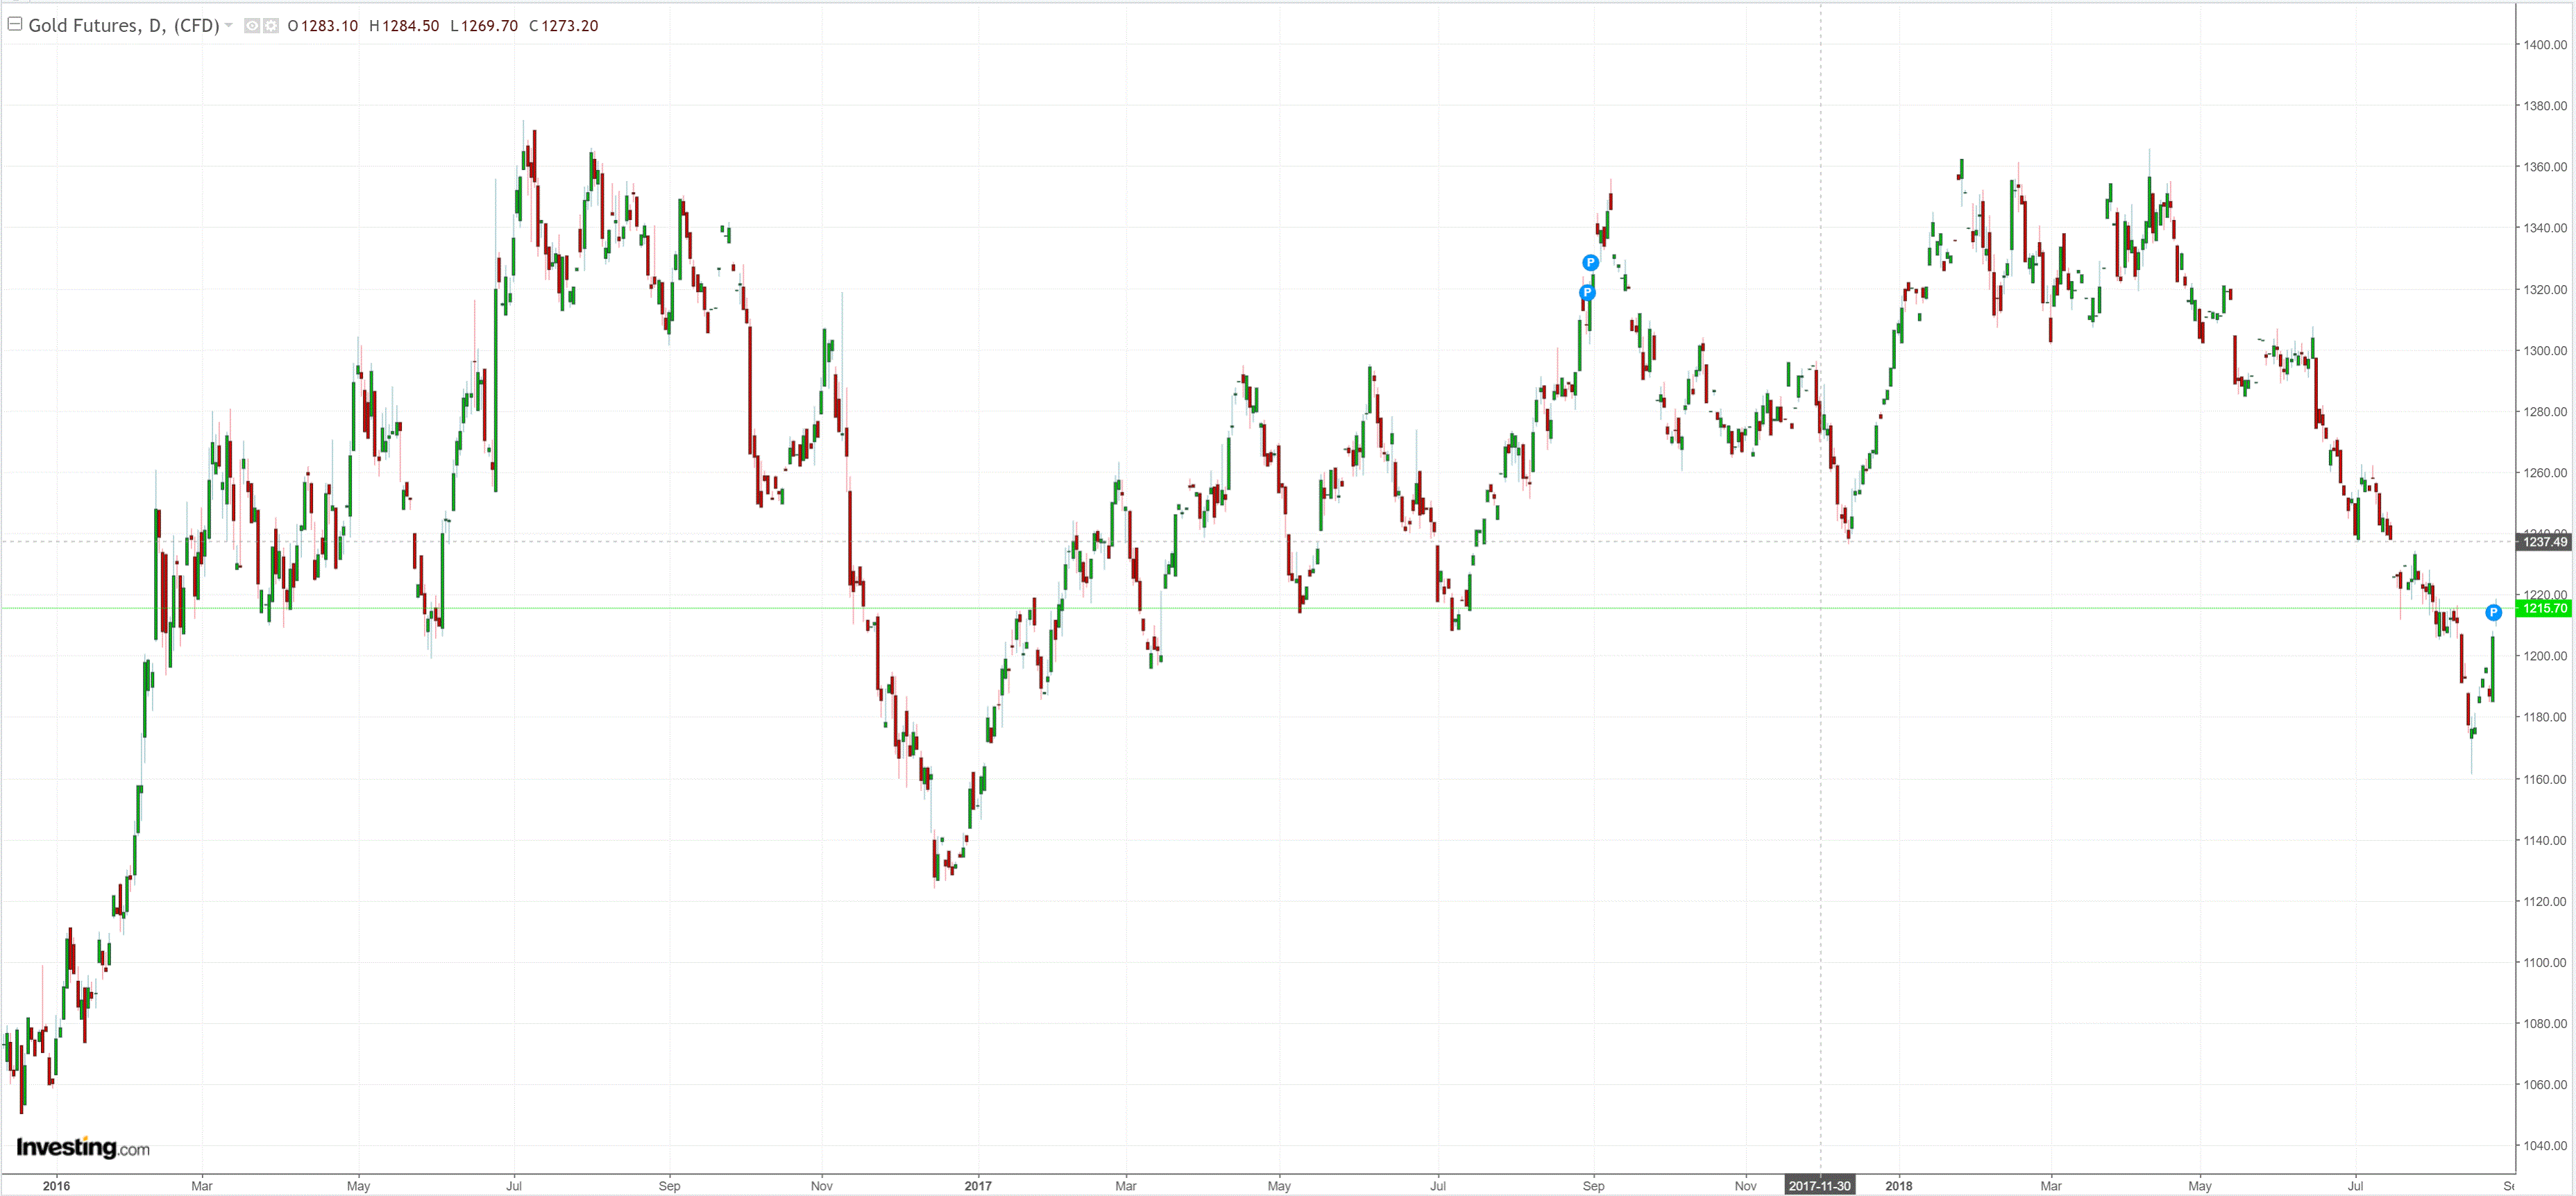
Task: Open the Gold Futures title dropdown arrow
Action: click(229, 25)
